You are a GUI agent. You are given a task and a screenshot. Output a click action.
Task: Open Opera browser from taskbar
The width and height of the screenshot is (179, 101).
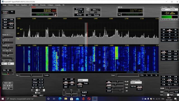89,99
